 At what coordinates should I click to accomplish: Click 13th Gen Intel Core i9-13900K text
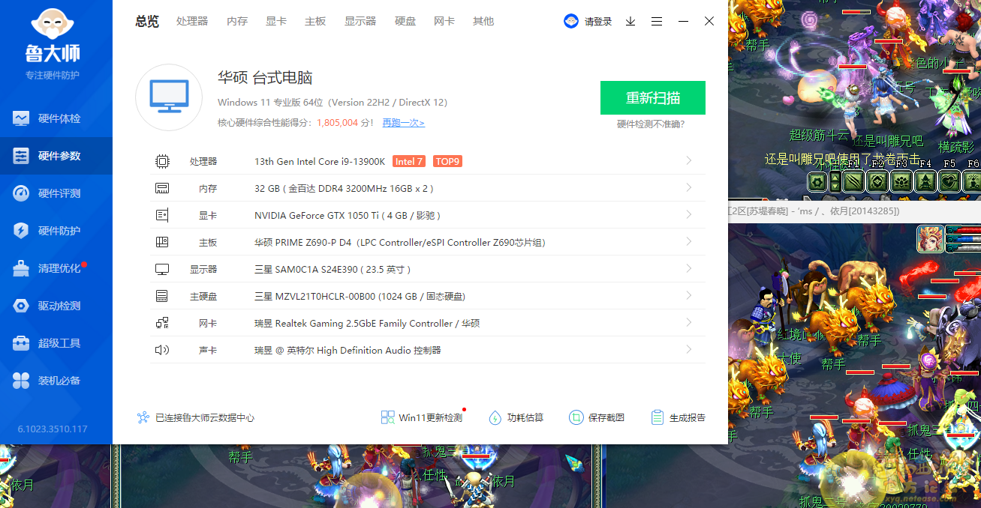320,161
